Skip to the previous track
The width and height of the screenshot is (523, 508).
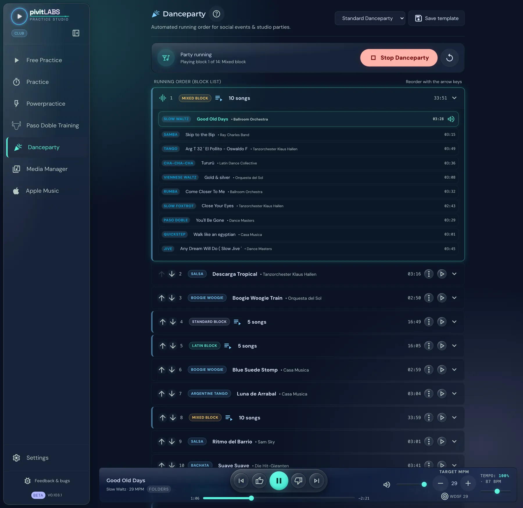[x=241, y=481]
